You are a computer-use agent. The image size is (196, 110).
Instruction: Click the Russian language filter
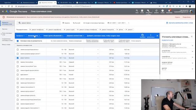pyautogui.click(x=76, y=23)
